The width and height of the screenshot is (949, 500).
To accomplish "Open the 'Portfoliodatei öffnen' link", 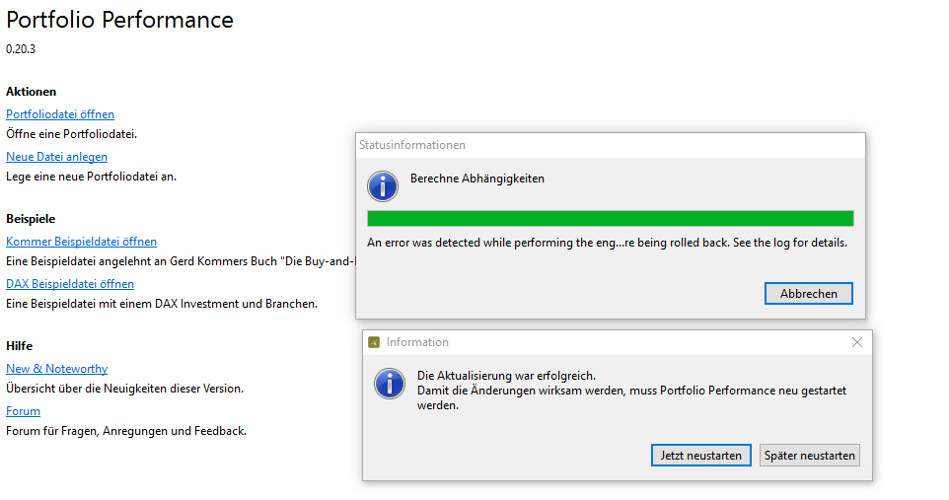I will pos(60,113).
